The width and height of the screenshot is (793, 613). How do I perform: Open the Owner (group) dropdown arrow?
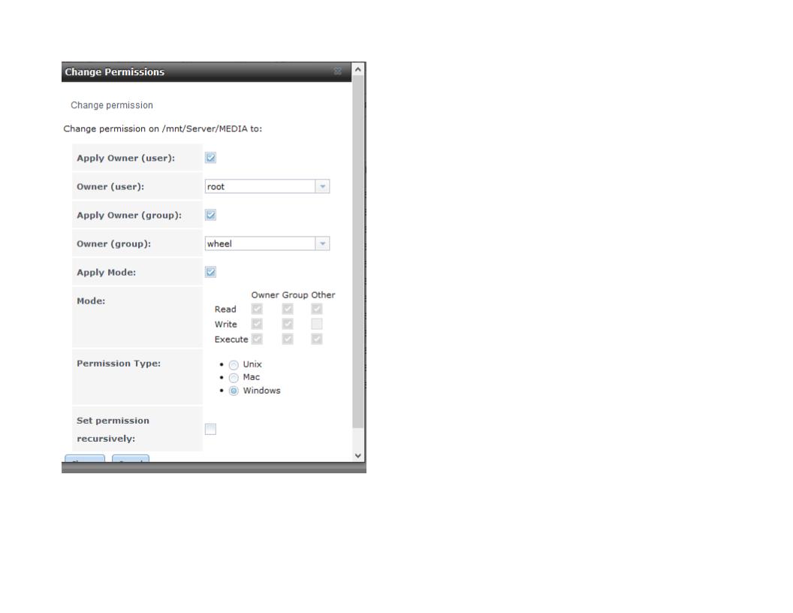pos(322,244)
